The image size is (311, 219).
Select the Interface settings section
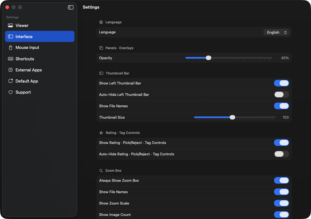[x=40, y=36]
